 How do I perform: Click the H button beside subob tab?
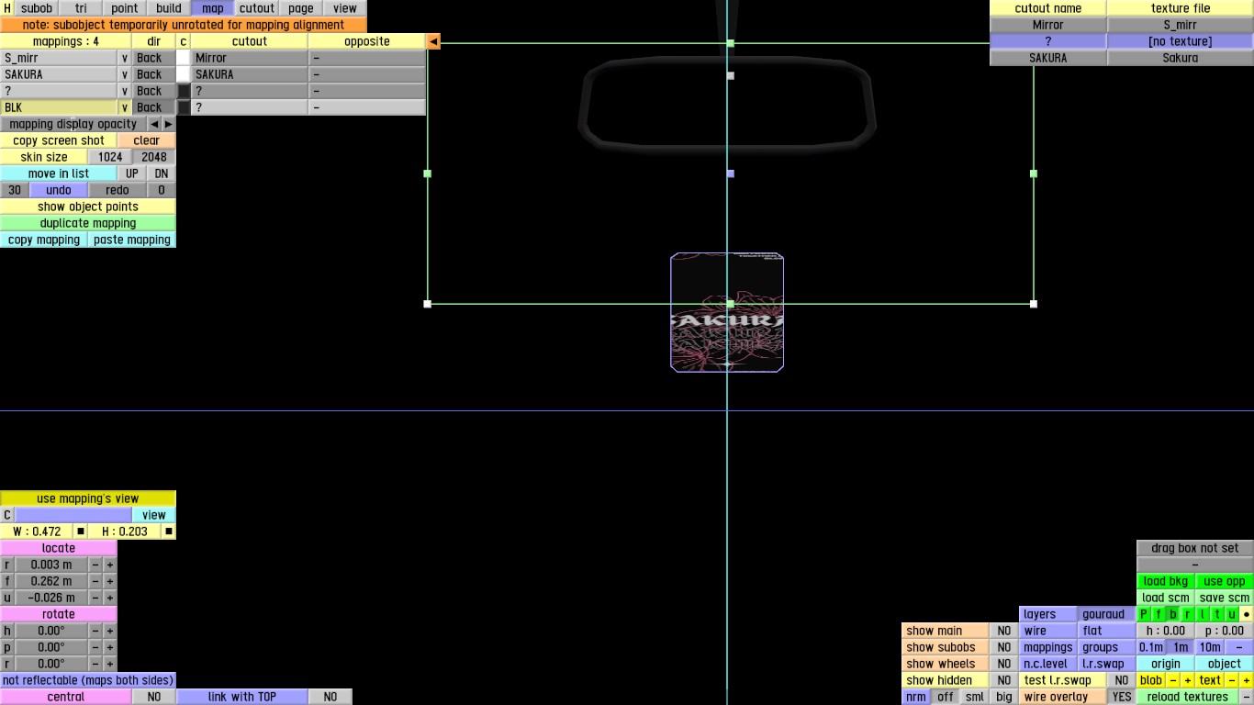(7, 8)
